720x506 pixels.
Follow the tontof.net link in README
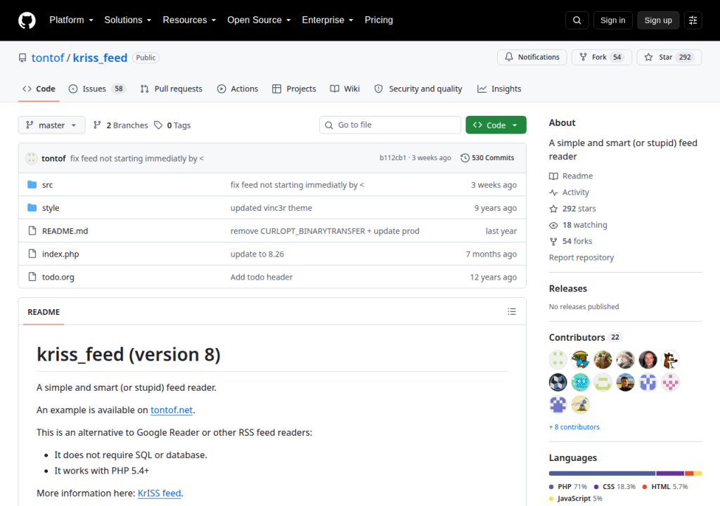point(172,410)
